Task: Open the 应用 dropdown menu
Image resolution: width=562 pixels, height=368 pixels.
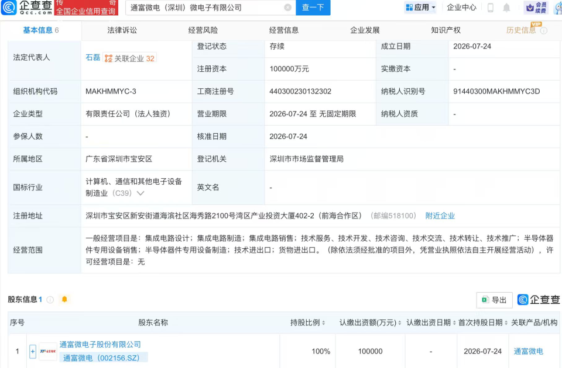Action: 420,7
